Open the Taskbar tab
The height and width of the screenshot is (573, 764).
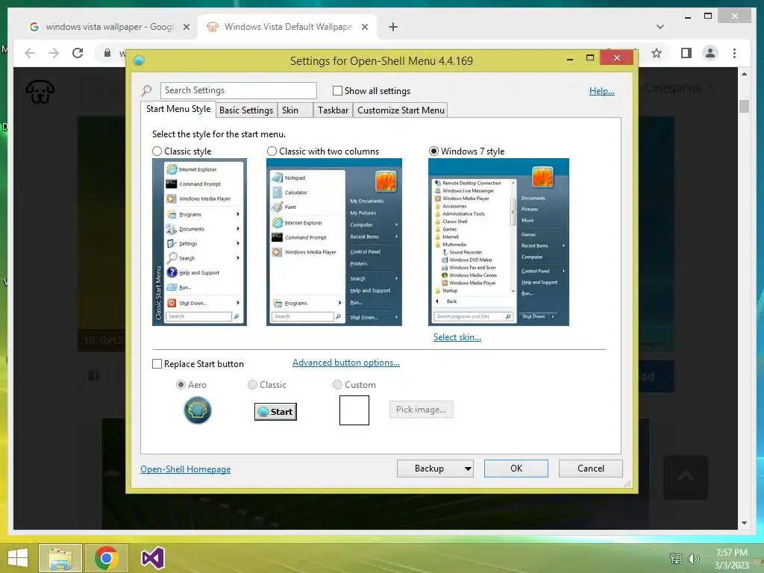(x=333, y=110)
